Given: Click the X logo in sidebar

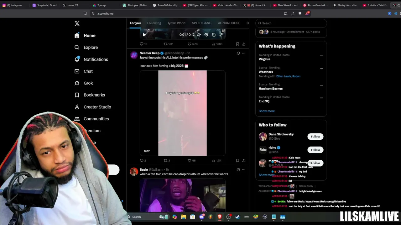Looking at the screenshot, I should click(77, 23).
